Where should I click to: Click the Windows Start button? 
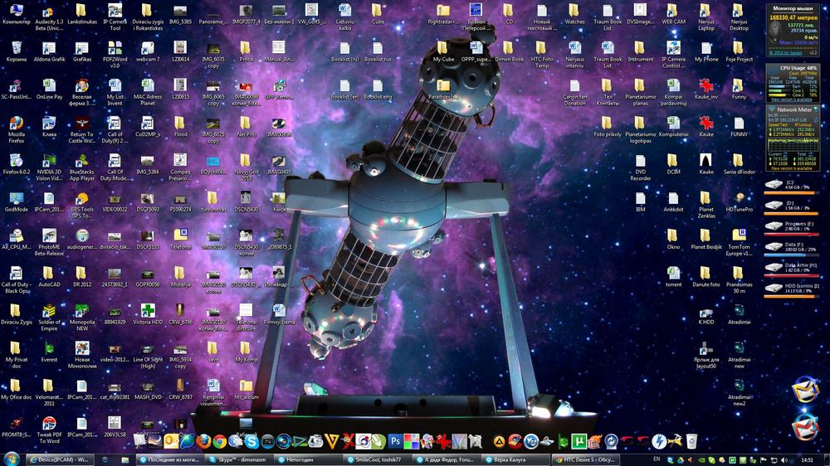point(9,459)
